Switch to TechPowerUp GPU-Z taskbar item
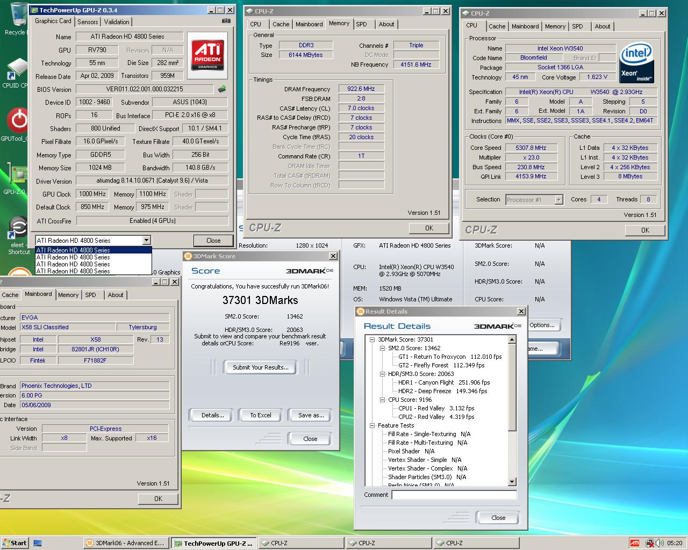This screenshot has width=688, height=550. [214, 543]
